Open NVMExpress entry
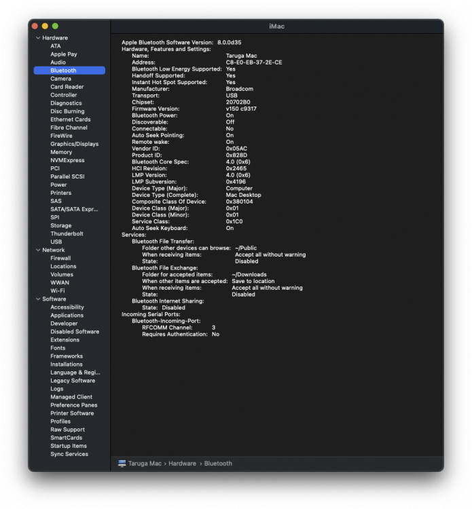The width and height of the screenshot is (472, 509). click(x=67, y=160)
